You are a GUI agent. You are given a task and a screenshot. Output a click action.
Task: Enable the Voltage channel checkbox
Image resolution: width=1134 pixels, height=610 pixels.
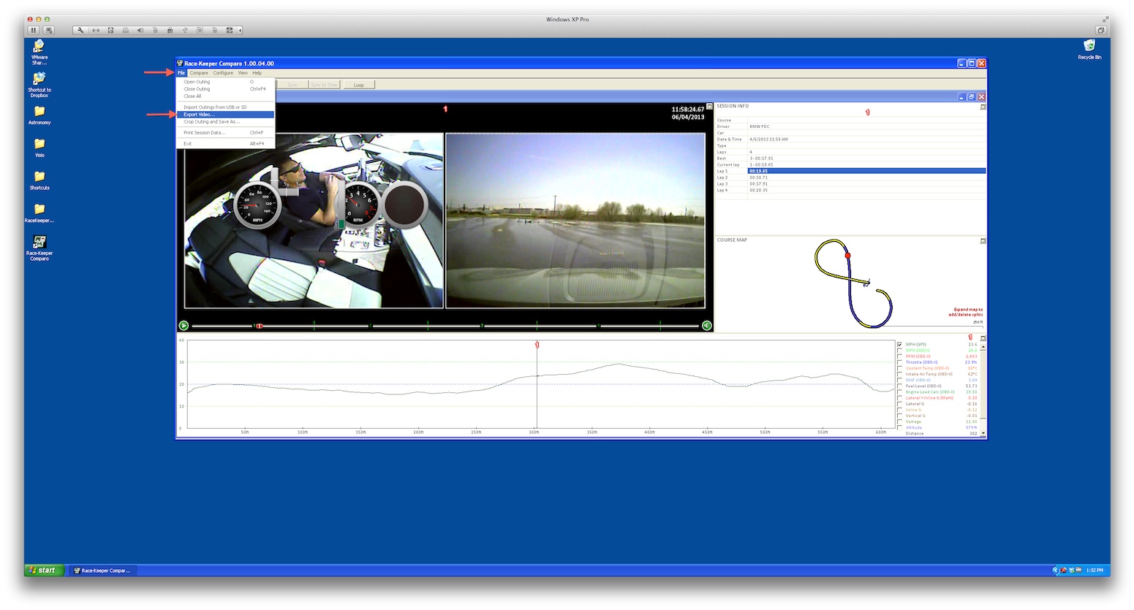tap(900, 422)
